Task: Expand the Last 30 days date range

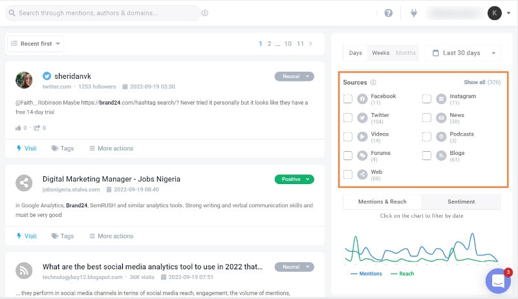Action: click(x=463, y=53)
